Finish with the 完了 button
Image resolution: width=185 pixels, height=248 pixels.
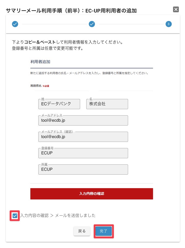[104, 231]
